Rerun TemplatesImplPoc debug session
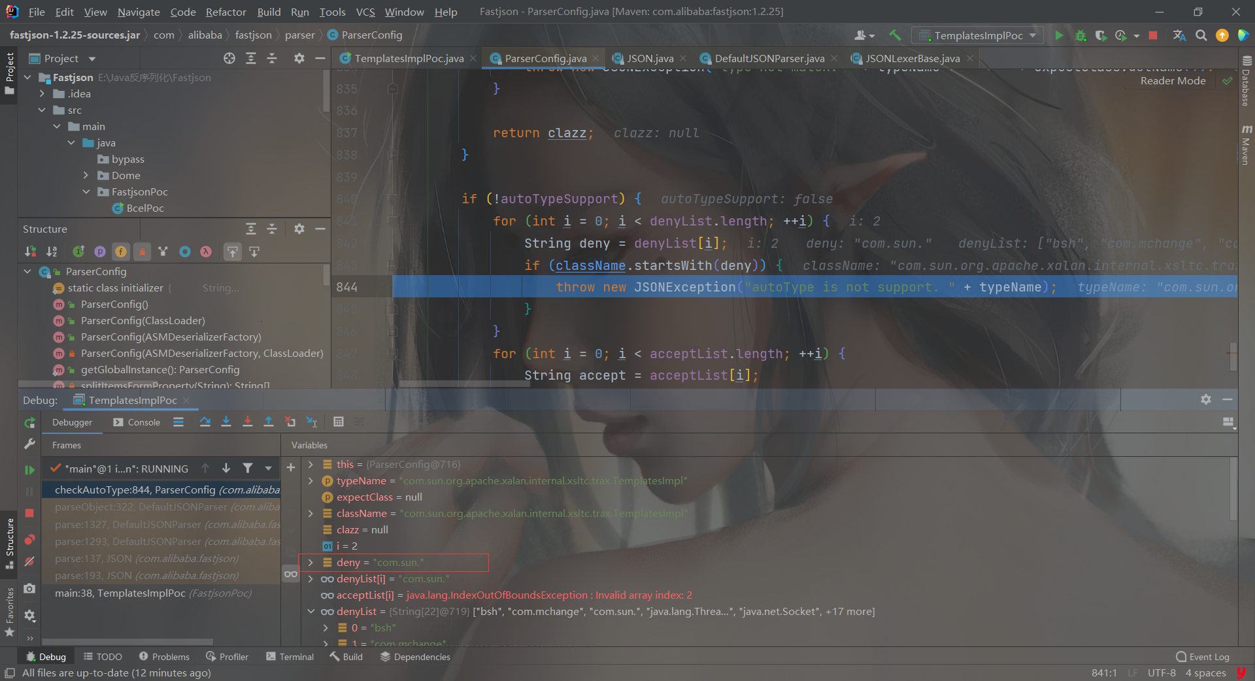This screenshot has height=681, width=1255. click(29, 423)
